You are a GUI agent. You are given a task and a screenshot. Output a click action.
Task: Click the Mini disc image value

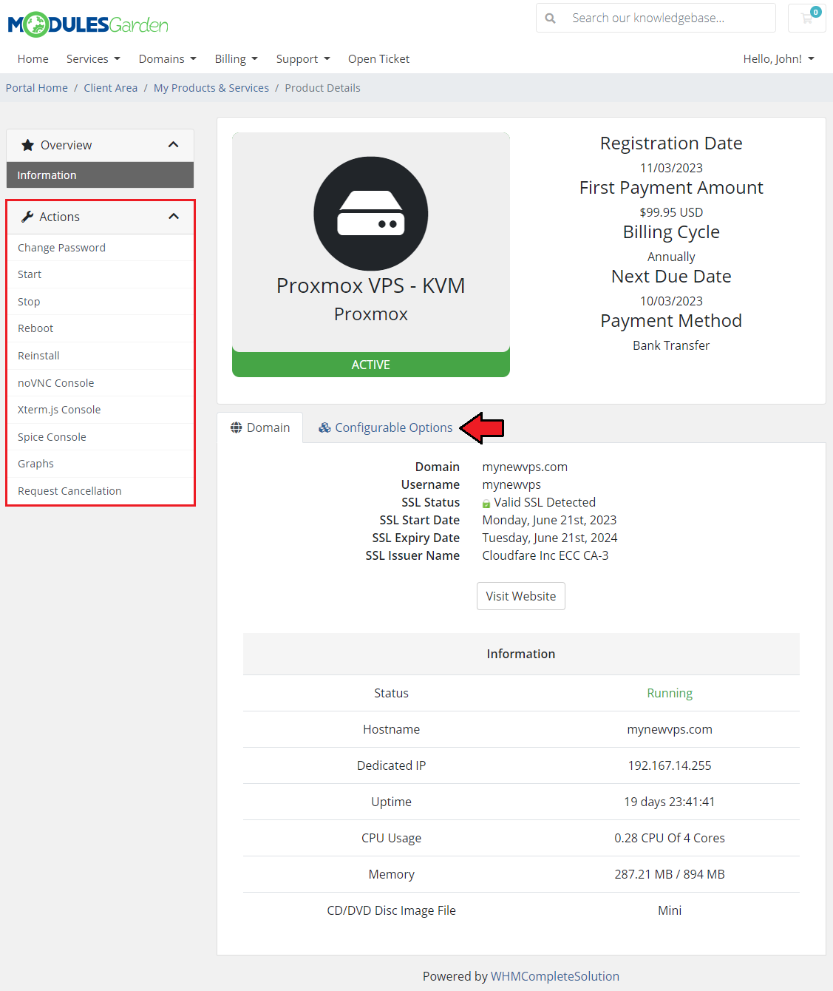coord(670,910)
